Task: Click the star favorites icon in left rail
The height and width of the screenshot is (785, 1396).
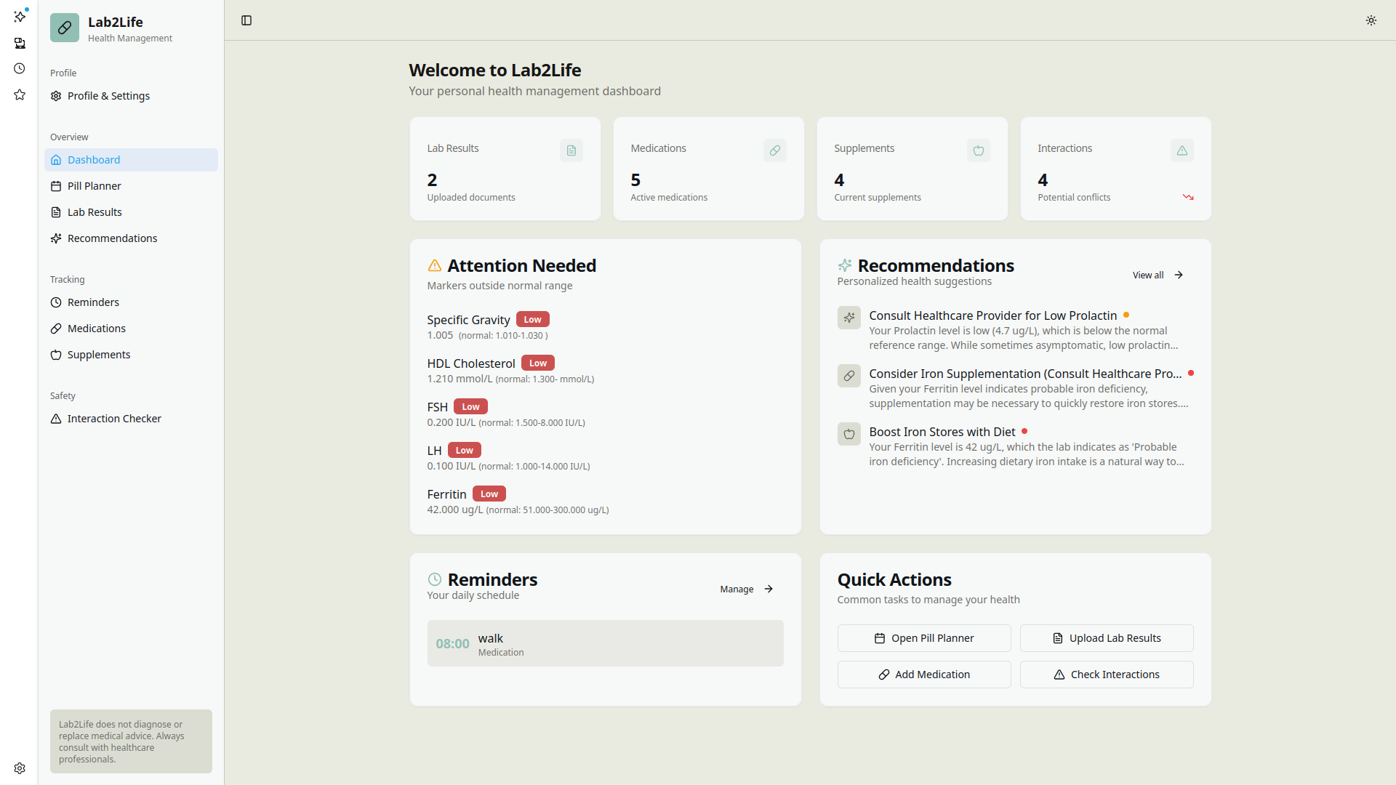Action: click(20, 94)
